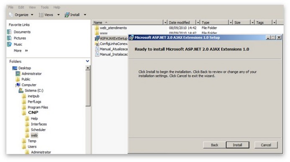Select the web_atendimento folder icon
The height and width of the screenshot is (162, 290).
tap(97, 28)
